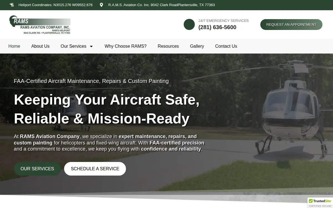Call the (281) 636-5600 phone number
Image resolution: width=333 pixels, height=208 pixels.
tap(217, 27)
